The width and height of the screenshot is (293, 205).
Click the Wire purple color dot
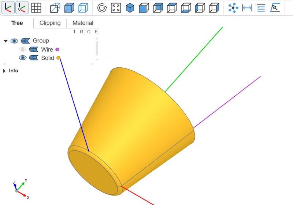[58, 49]
